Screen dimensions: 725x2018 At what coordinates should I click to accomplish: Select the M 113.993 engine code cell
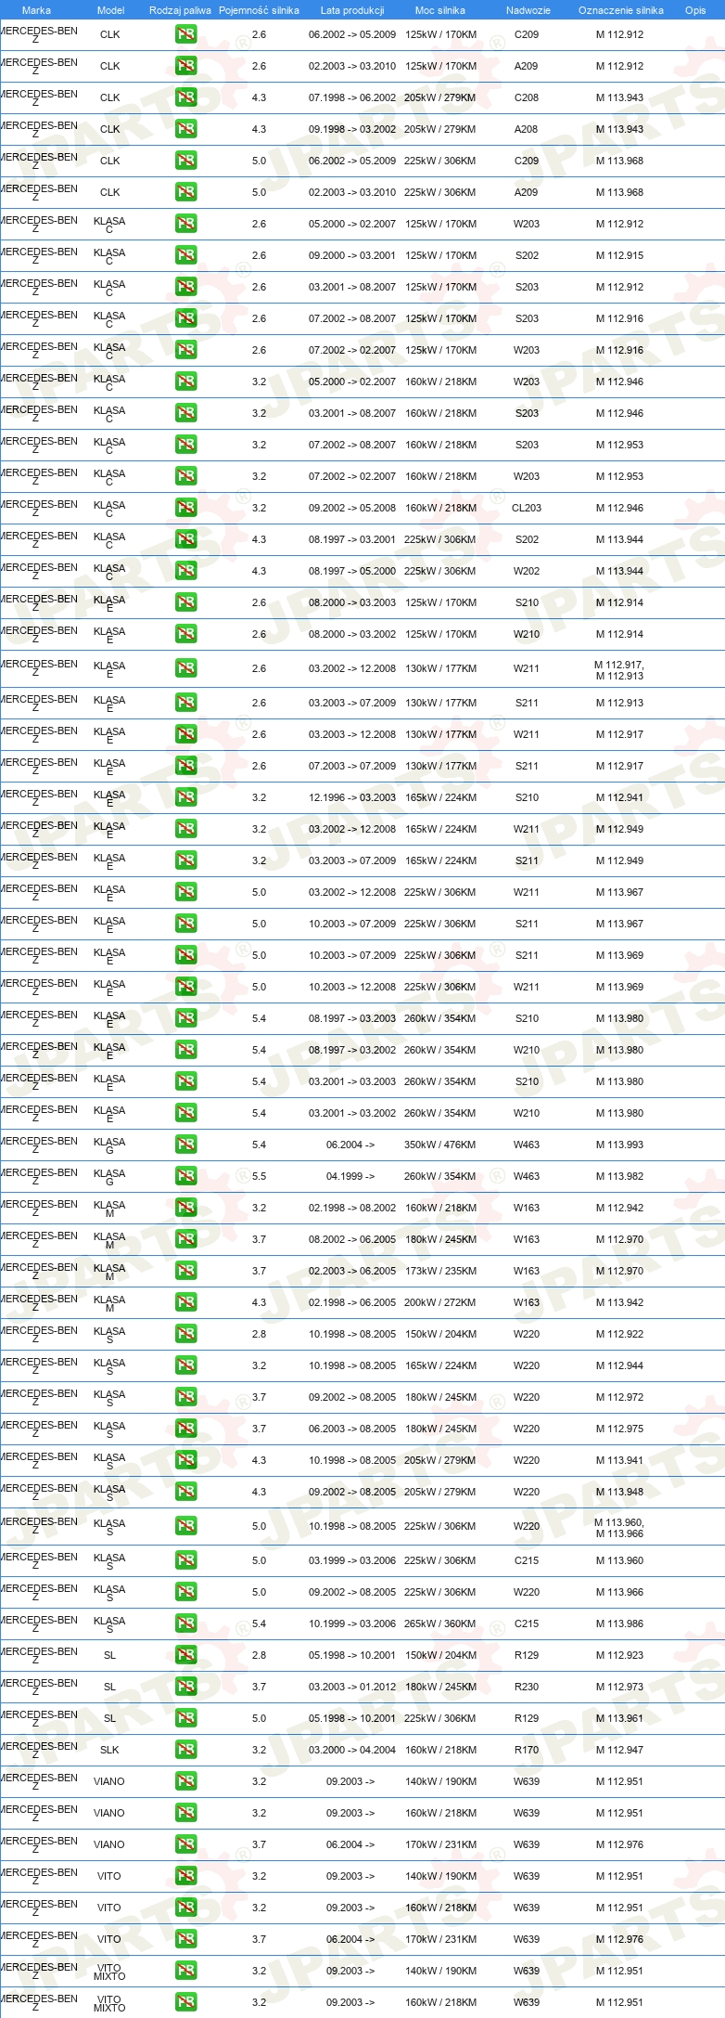619,1145
